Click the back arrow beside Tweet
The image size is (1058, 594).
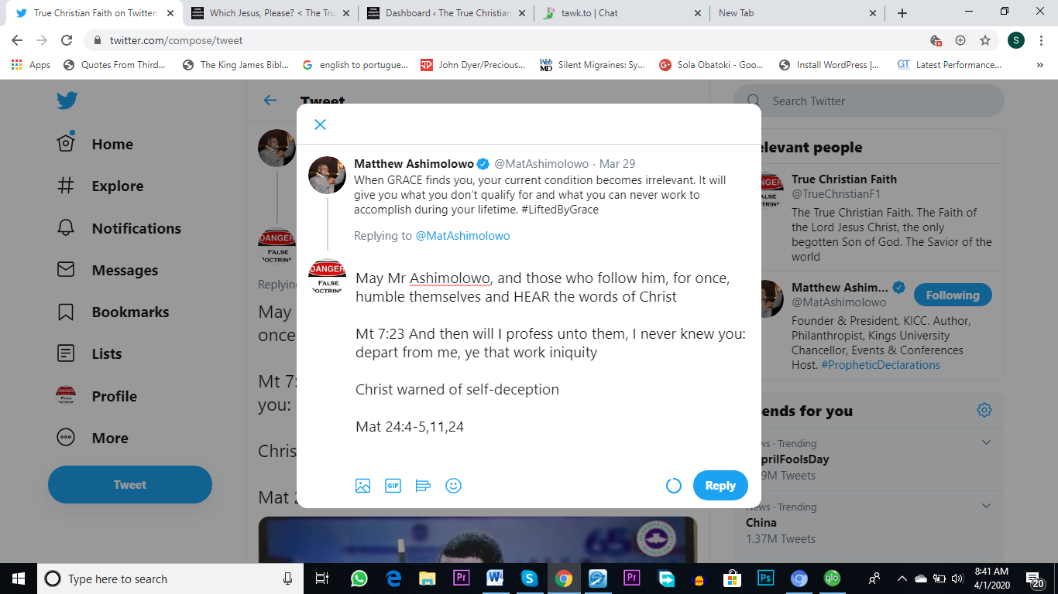pos(270,101)
